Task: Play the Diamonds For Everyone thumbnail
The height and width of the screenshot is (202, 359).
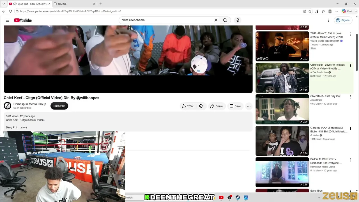Action: click(x=282, y=172)
